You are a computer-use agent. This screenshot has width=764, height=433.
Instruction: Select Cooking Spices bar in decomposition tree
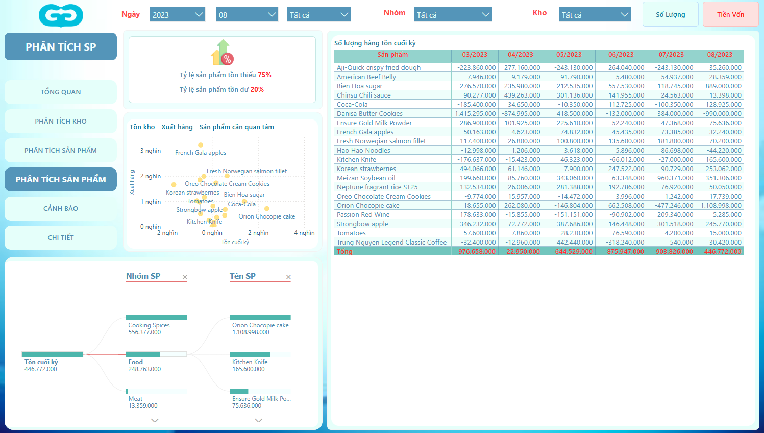coord(156,318)
